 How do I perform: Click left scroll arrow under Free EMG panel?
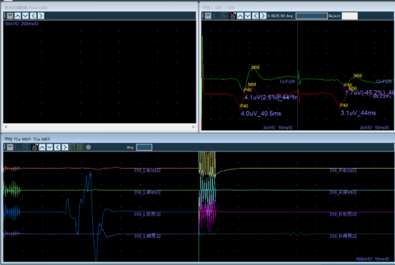coord(6,126)
